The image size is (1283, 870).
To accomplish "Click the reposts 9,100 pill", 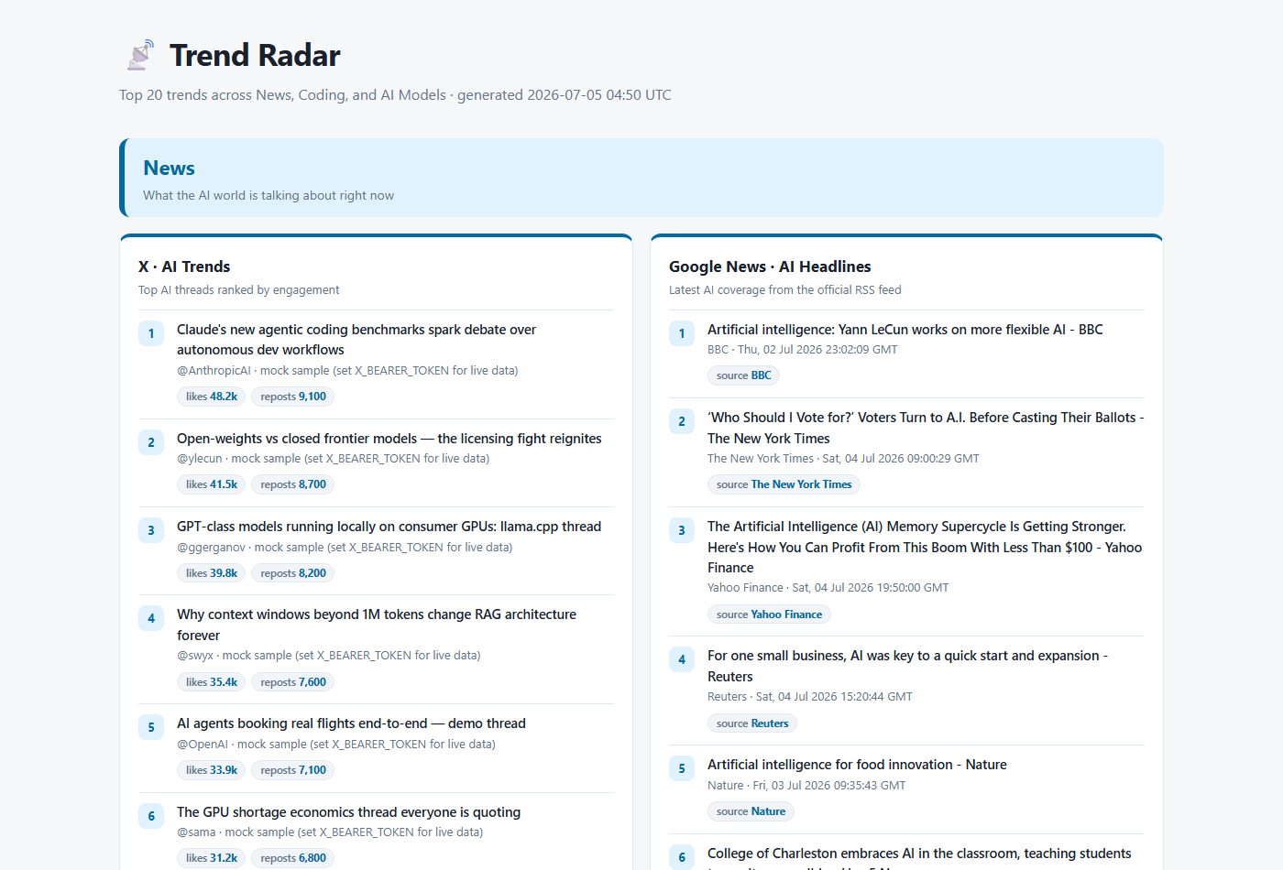I will point(292,397).
